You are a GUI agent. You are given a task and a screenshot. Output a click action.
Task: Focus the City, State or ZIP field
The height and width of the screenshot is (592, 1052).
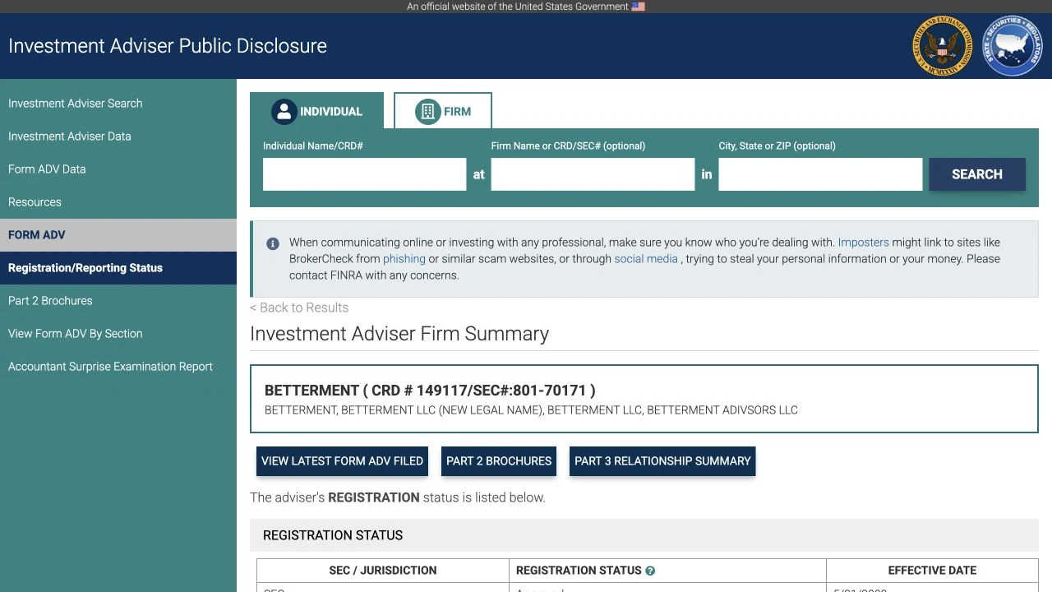pyautogui.click(x=820, y=174)
